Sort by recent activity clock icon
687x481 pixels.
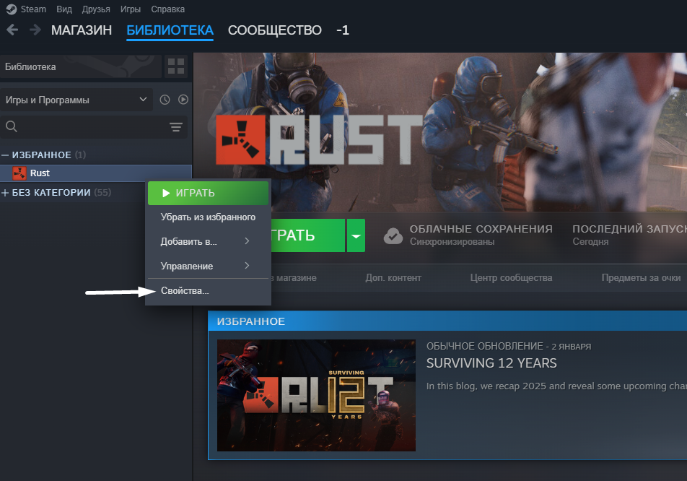click(x=165, y=100)
